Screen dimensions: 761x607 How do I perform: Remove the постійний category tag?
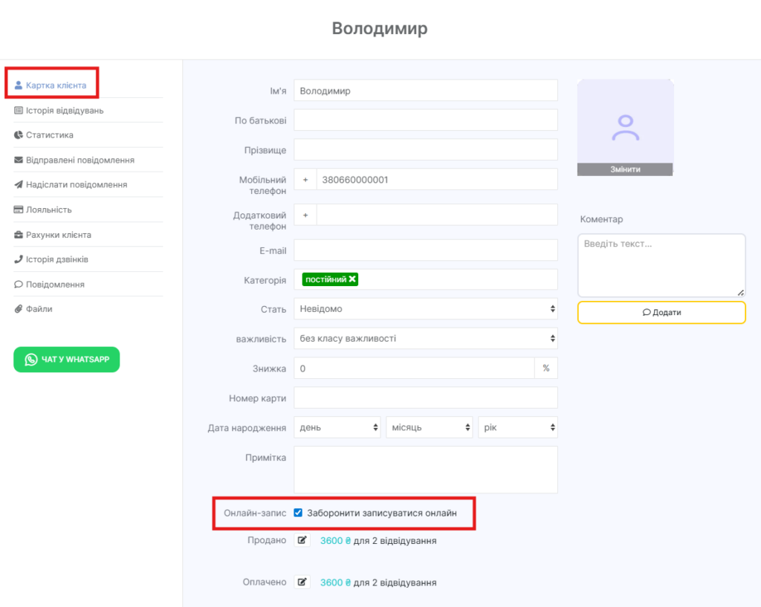pos(352,279)
